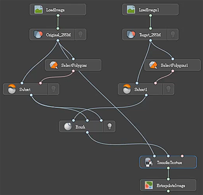
Task: Click the pink output port of SelectPolygons1
Action: coord(173,71)
